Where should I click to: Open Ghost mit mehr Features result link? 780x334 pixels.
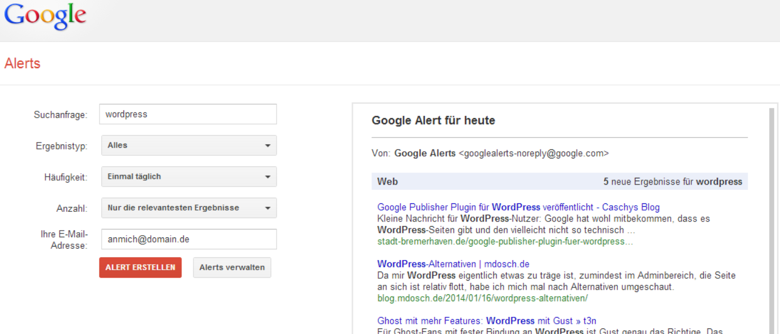486,321
